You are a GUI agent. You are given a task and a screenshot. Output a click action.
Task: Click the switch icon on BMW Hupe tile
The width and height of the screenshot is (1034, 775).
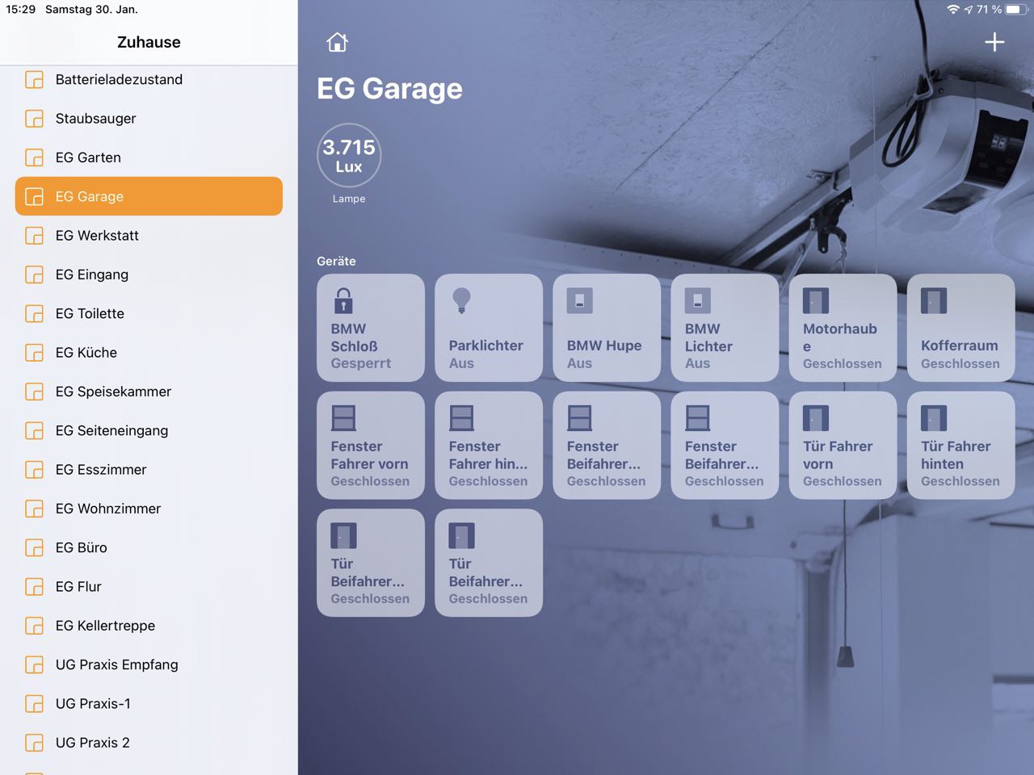579,300
